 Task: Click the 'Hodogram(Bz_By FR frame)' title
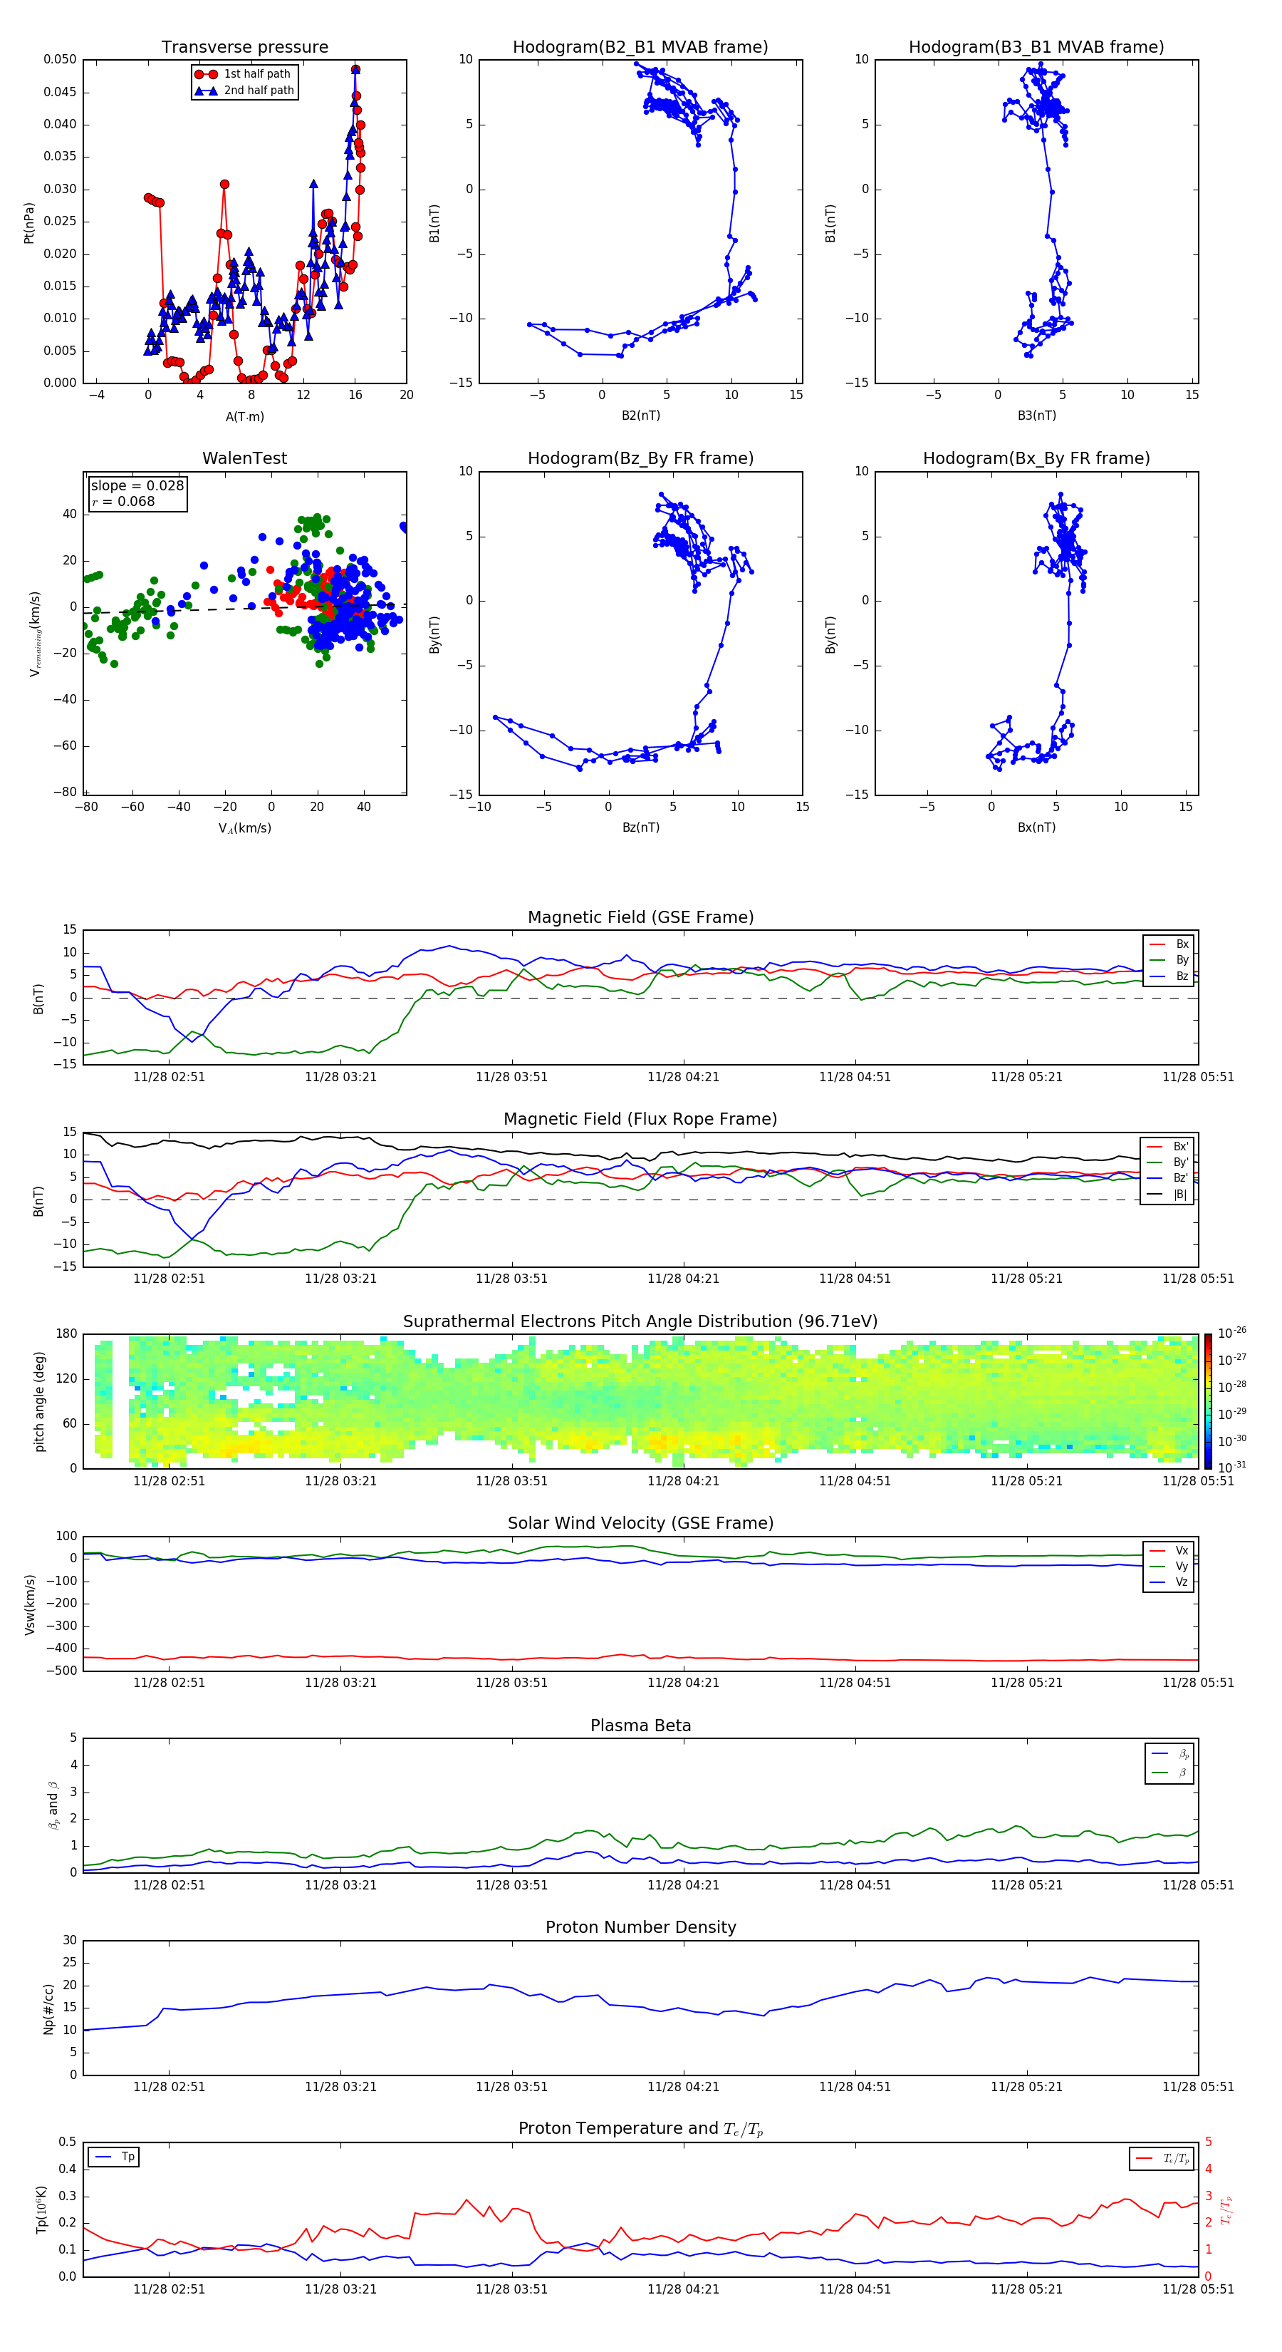[640, 458]
